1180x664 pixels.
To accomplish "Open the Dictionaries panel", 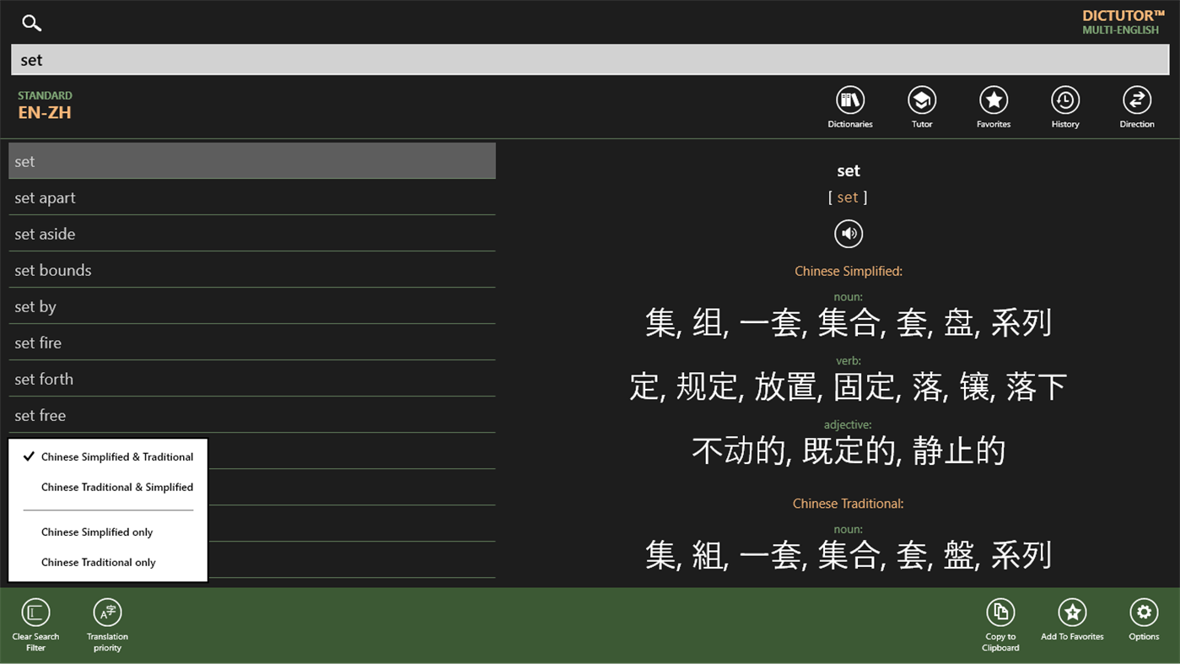I will coord(849,101).
